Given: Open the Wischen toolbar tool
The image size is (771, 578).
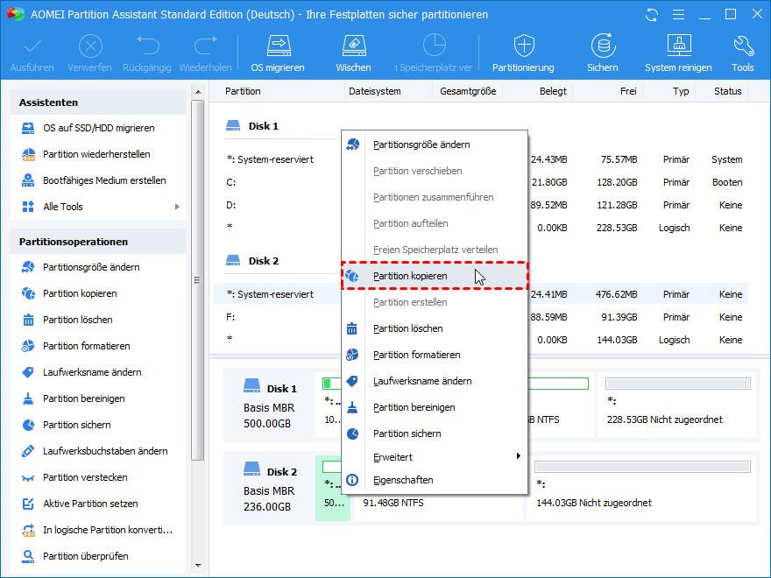Looking at the screenshot, I should tap(353, 53).
